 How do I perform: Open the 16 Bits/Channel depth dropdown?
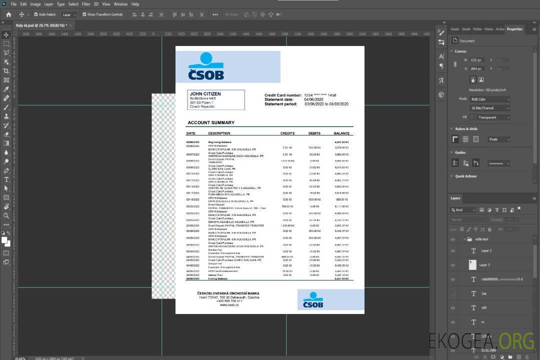point(490,108)
